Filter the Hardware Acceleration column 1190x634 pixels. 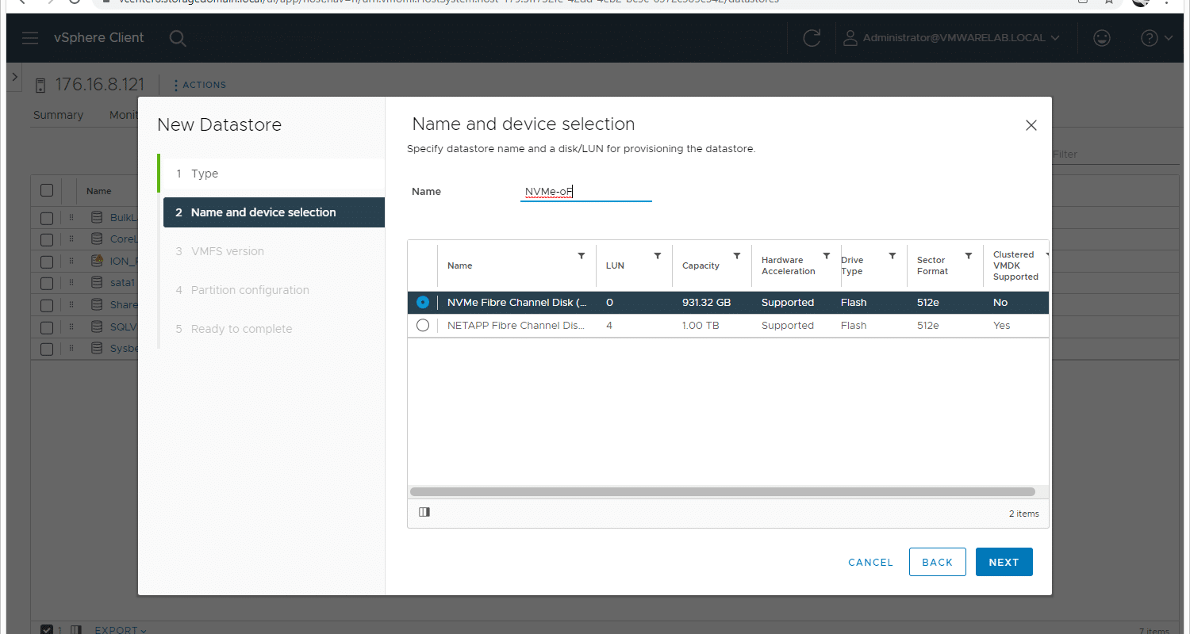(x=827, y=256)
